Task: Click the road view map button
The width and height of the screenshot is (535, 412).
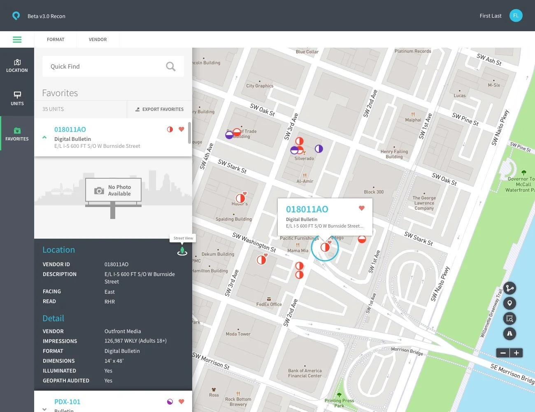Action: pyautogui.click(x=510, y=334)
